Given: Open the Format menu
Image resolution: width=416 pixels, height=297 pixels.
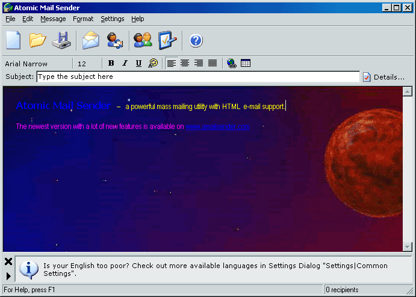Looking at the screenshot, I should 83,19.
